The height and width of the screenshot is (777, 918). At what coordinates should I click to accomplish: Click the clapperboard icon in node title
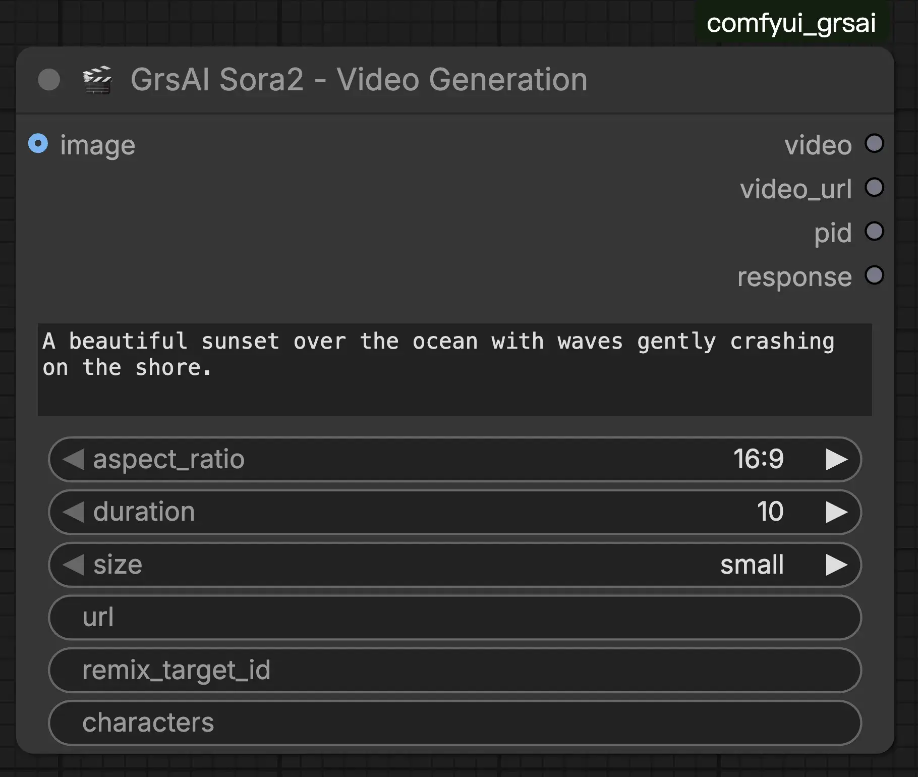(97, 80)
